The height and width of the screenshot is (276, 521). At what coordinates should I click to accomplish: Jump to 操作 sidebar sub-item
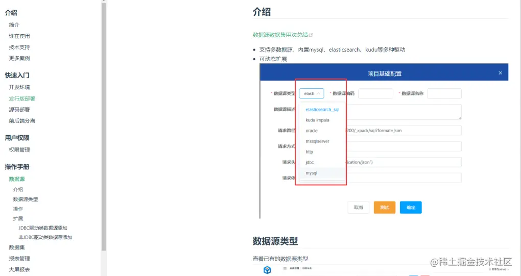point(18,209)
